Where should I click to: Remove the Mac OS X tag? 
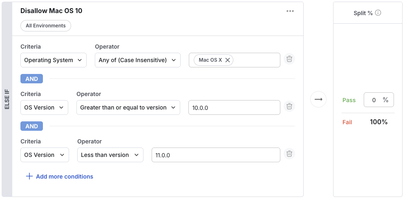[228, 60]
